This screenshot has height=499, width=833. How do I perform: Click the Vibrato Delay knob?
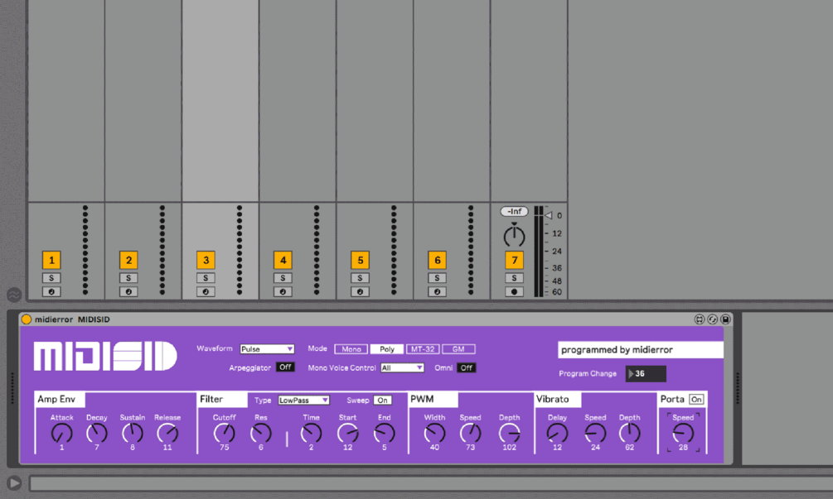[x=557, y=434]
